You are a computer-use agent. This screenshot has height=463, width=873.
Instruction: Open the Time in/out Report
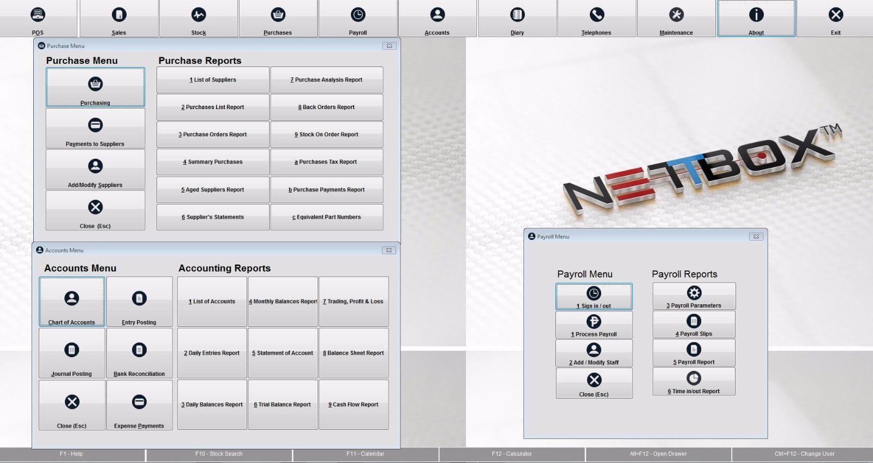tap(694, 381)
